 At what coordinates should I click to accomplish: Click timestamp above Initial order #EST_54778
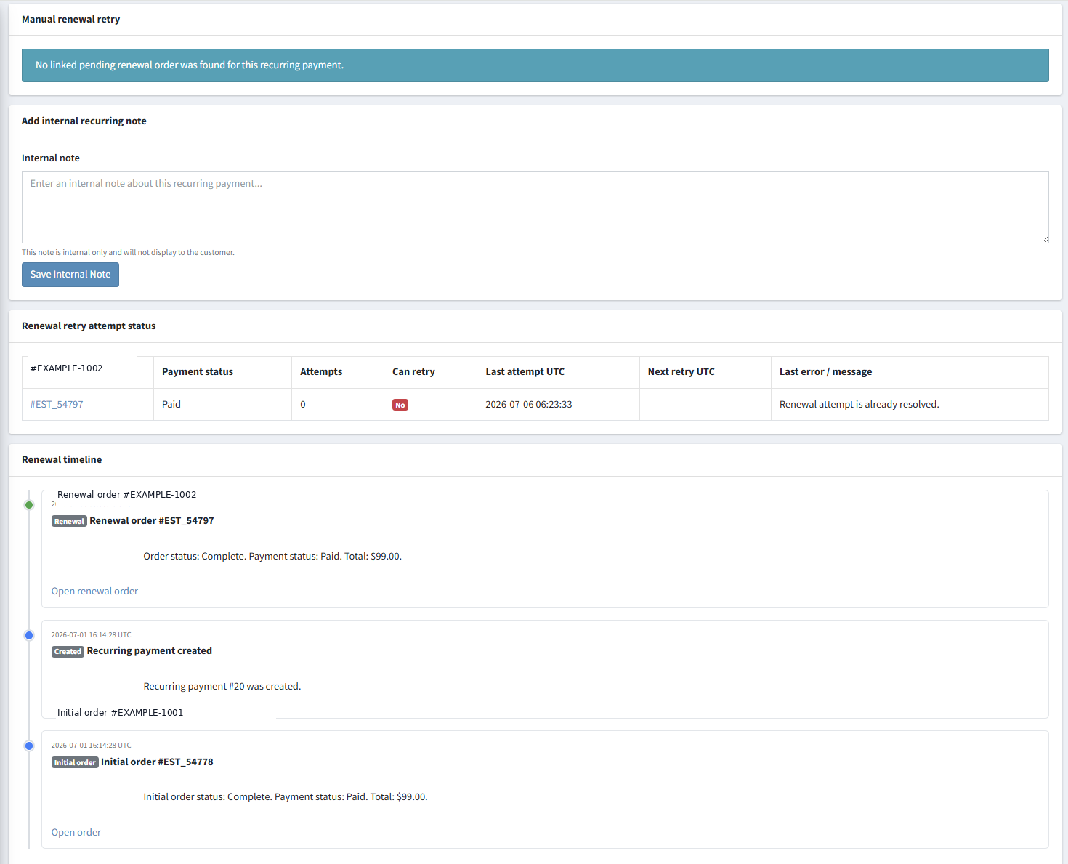coord(91,746)
